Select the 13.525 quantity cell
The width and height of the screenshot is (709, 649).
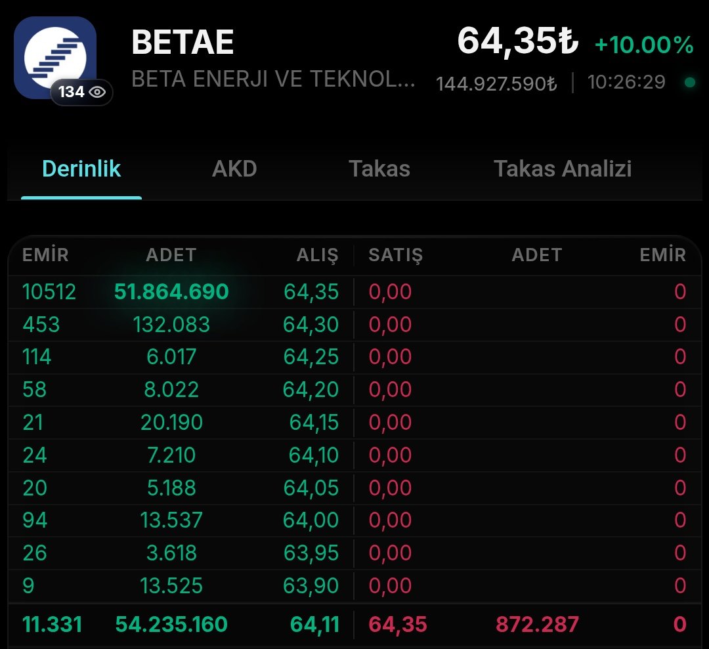coord(171,586)
